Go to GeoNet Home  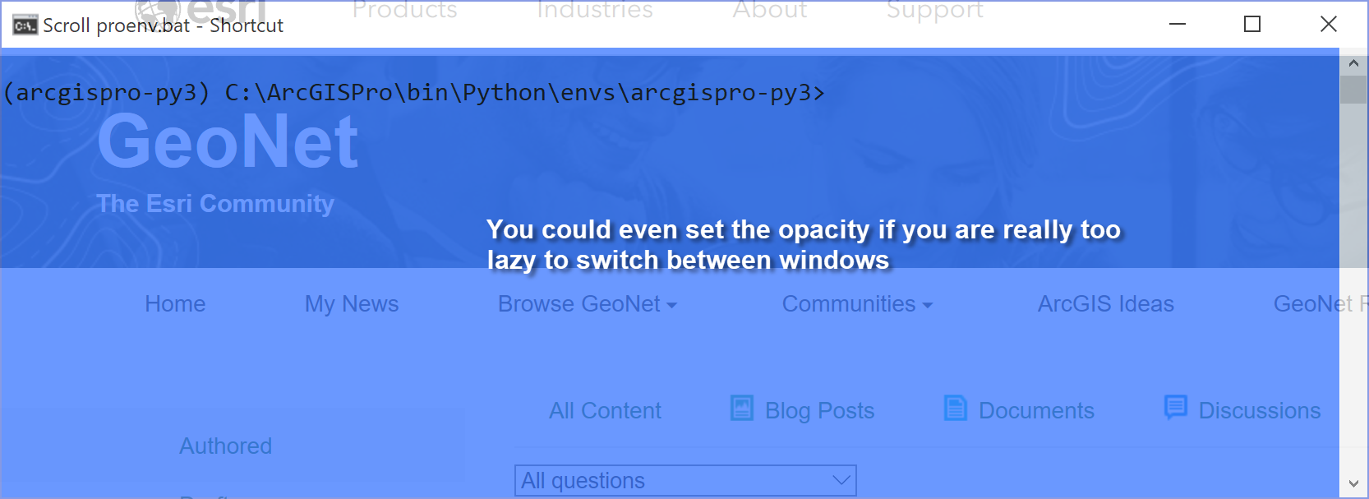click(x=175, y=304)
